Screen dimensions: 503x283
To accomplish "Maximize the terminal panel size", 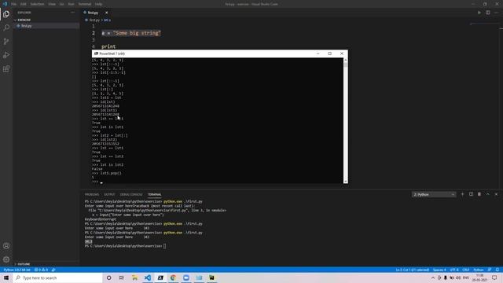I will coord(487,194).
